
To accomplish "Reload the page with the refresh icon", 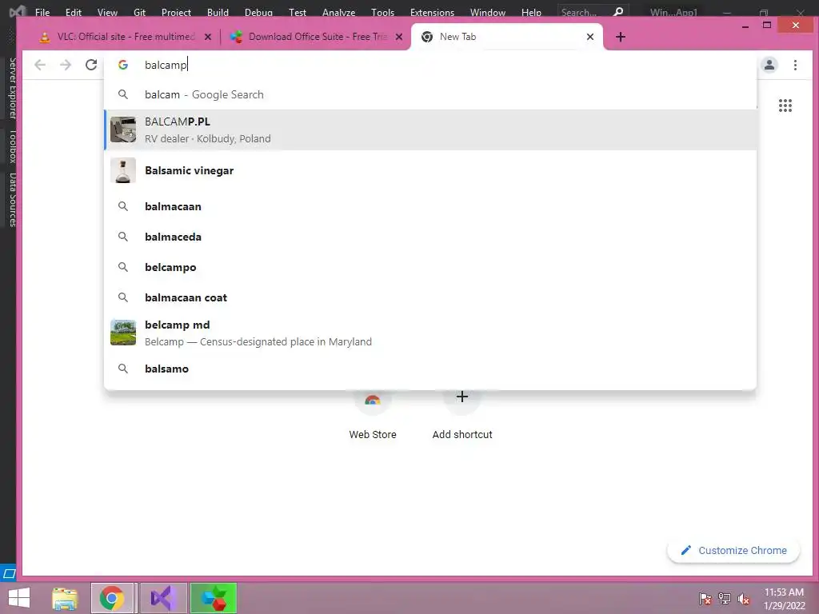I will [91, 65].
